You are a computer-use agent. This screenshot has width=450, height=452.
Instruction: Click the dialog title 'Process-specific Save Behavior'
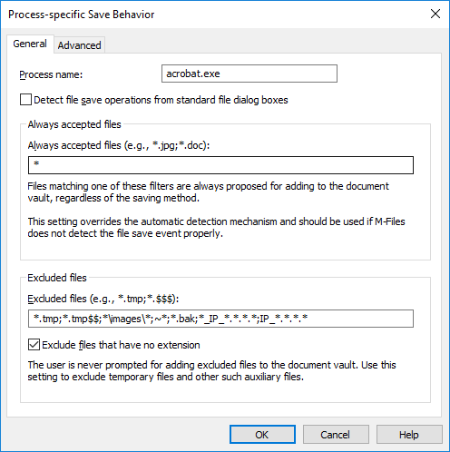click(82, 15)
